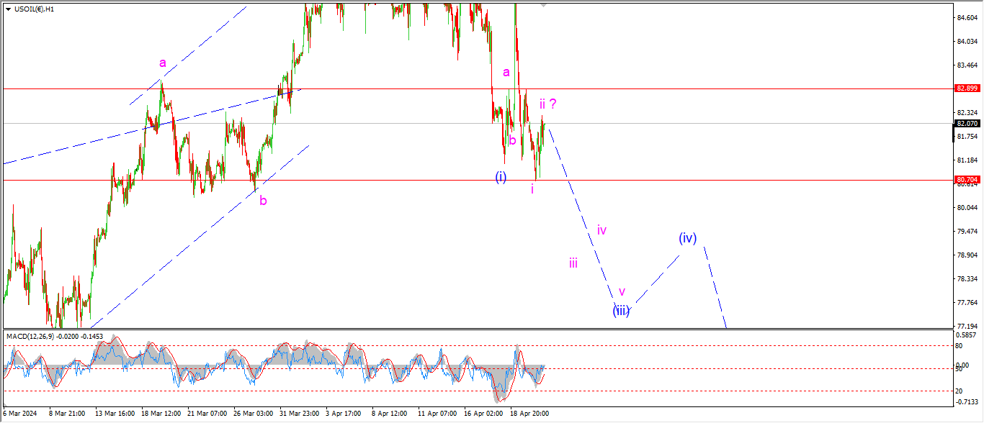Viewport: 984px width, 423px height.
Task: Click the 77.764 price scale value
Action: [x=967, y=302]
